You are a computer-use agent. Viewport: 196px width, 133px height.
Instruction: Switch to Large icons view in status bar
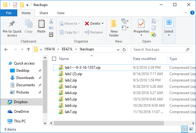191,129
